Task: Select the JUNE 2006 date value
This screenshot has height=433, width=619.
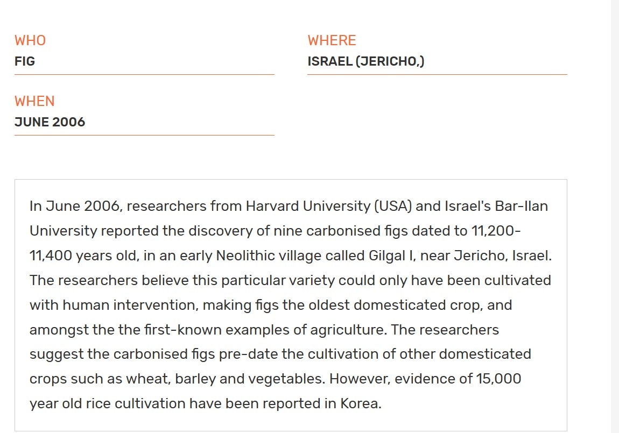Action: coord(50,122)
